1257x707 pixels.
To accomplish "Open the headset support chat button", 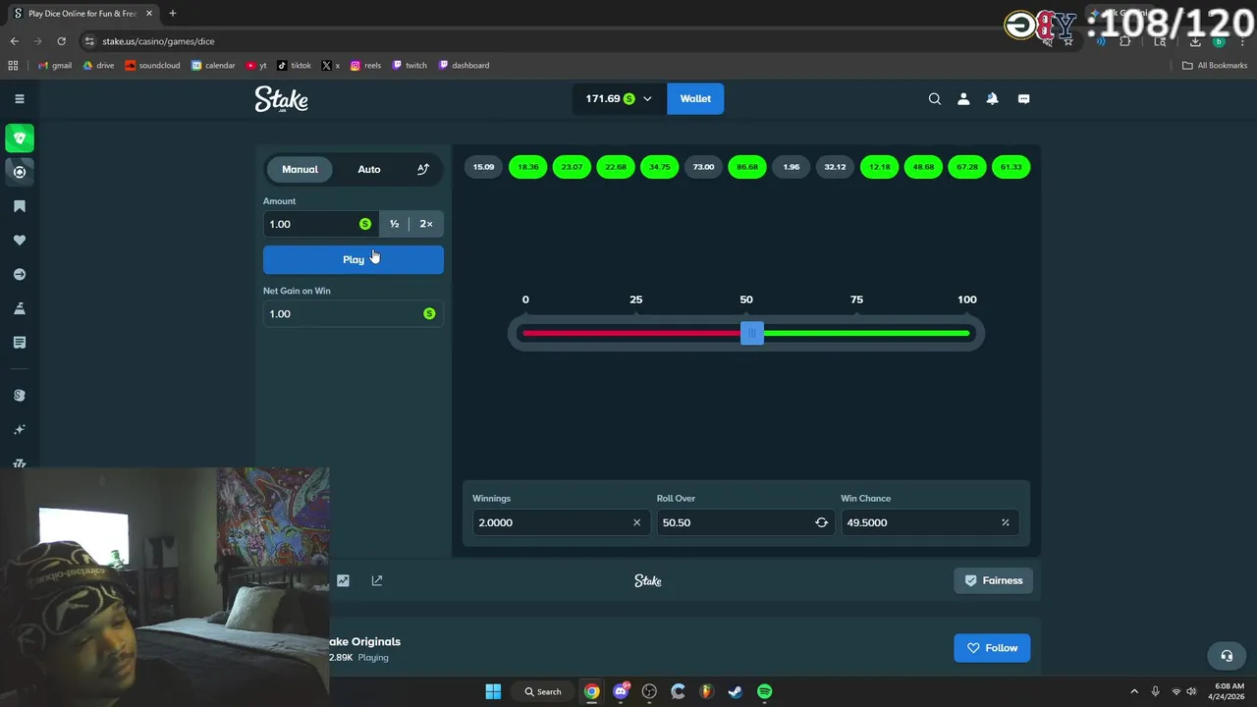I will (1227, 656).
